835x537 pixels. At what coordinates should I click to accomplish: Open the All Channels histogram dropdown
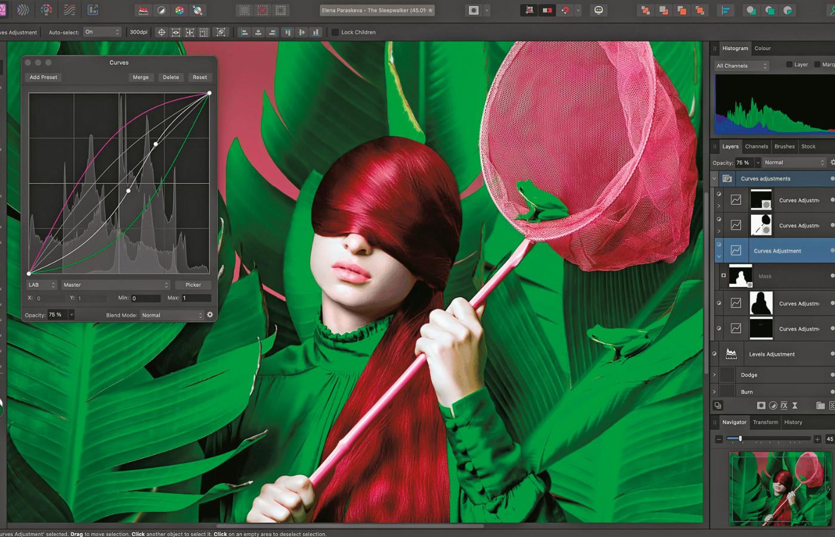coord(742,66)
